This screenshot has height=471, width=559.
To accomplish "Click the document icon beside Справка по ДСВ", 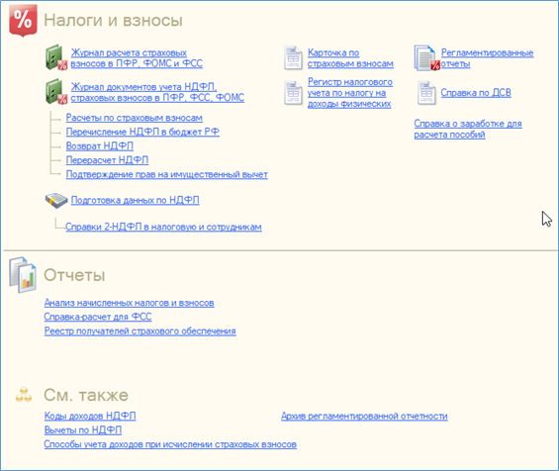I will pyautogui.click(x=426, y=93).
